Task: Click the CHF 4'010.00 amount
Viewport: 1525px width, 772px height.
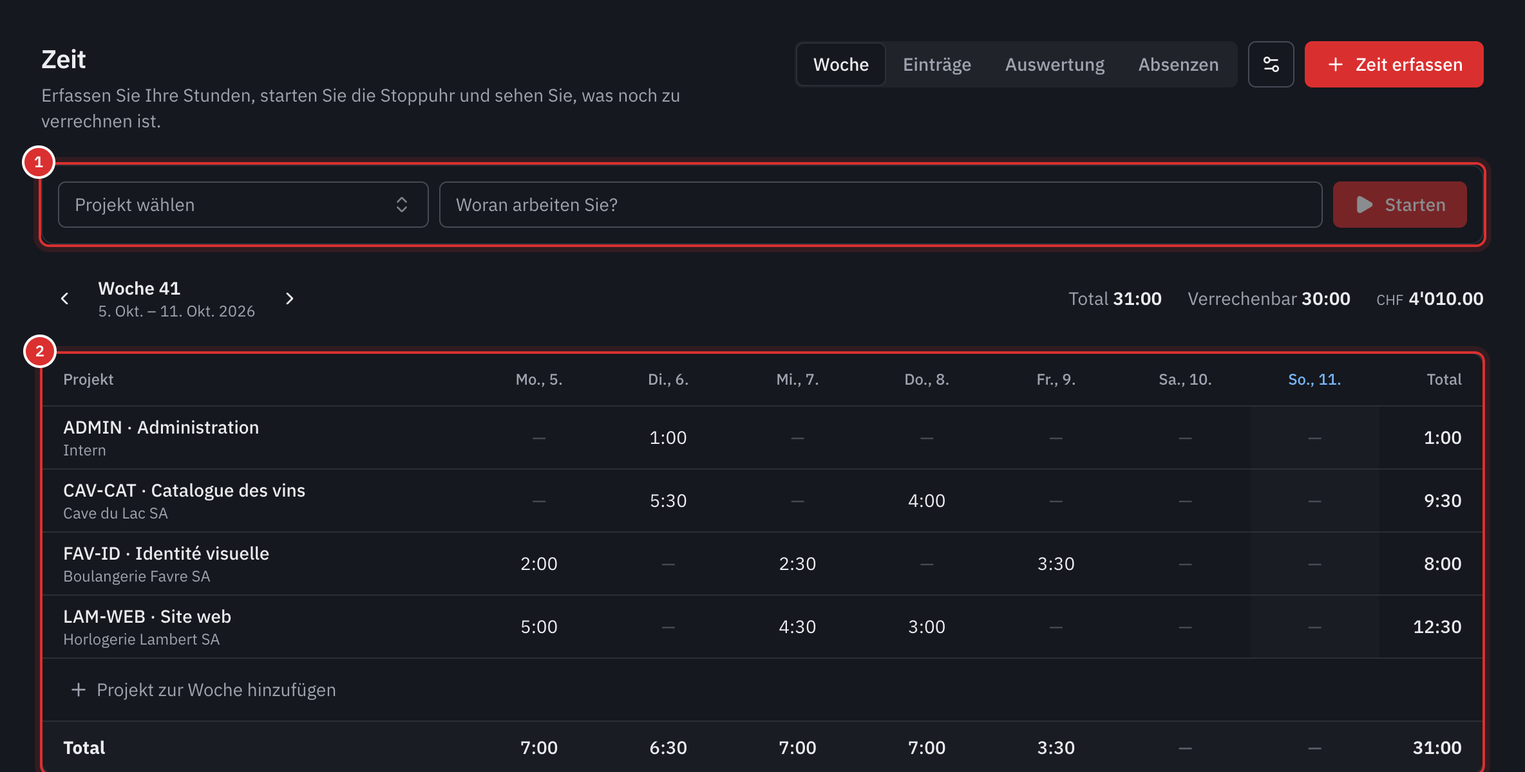Action: click(x=1430, y=299)
